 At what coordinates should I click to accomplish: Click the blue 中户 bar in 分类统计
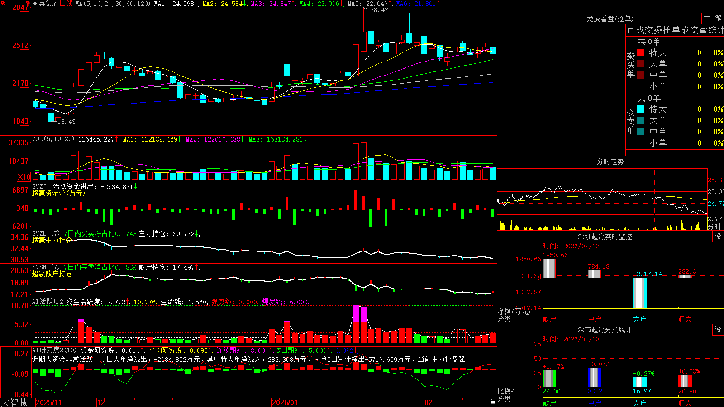(x=595, y=377)
